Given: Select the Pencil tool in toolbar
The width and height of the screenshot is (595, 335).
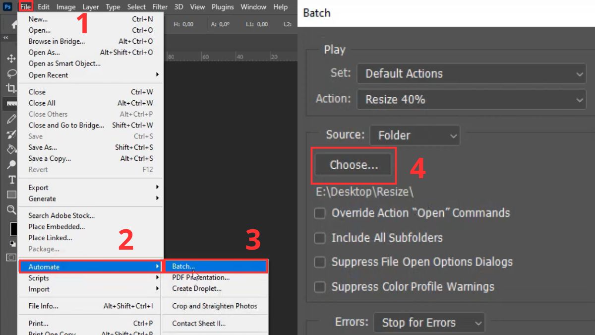Looking at the screenshot, I should [x=11, y=119].
